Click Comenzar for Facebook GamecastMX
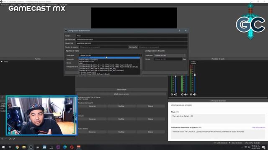 92,106
